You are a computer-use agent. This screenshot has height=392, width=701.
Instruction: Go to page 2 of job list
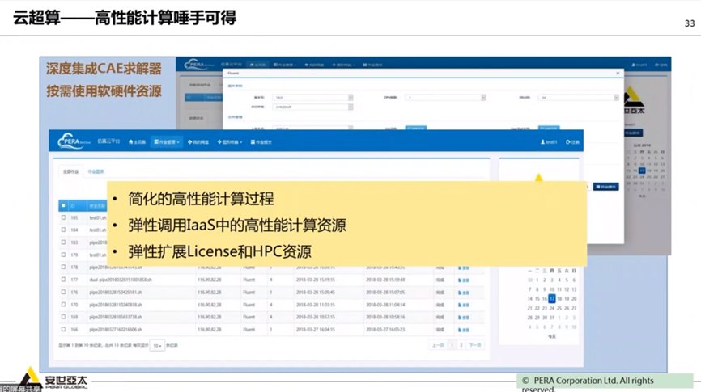tap(461, 344)
